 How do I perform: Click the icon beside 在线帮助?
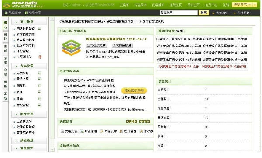pos(234,13)
